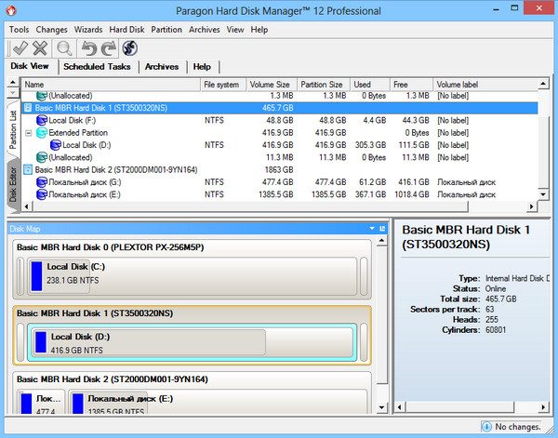The height and width of the screenshot is (438, 558).
Task: Sort by File system column header
Action: point(223,85)
